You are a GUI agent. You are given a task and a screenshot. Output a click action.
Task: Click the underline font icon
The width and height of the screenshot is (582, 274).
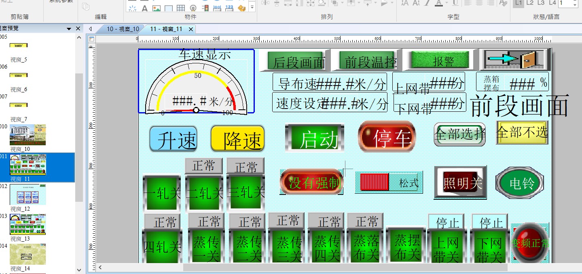tap(455, 3)
